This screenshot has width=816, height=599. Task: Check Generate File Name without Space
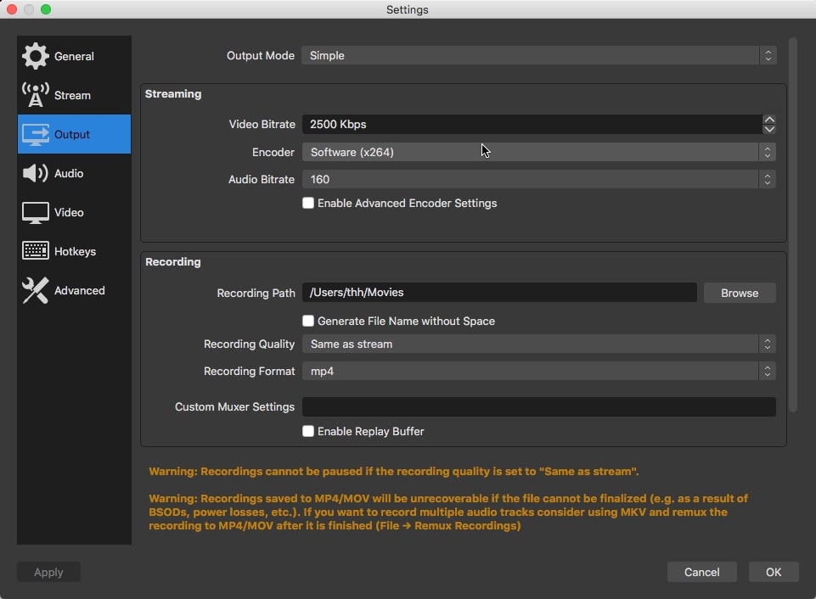[x=308, y=321]
